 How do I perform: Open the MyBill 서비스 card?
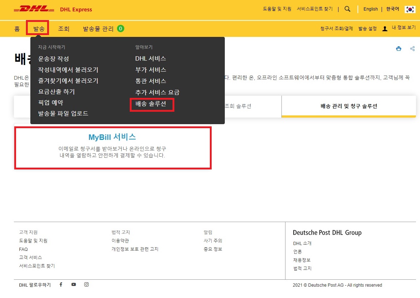point(113,148)
